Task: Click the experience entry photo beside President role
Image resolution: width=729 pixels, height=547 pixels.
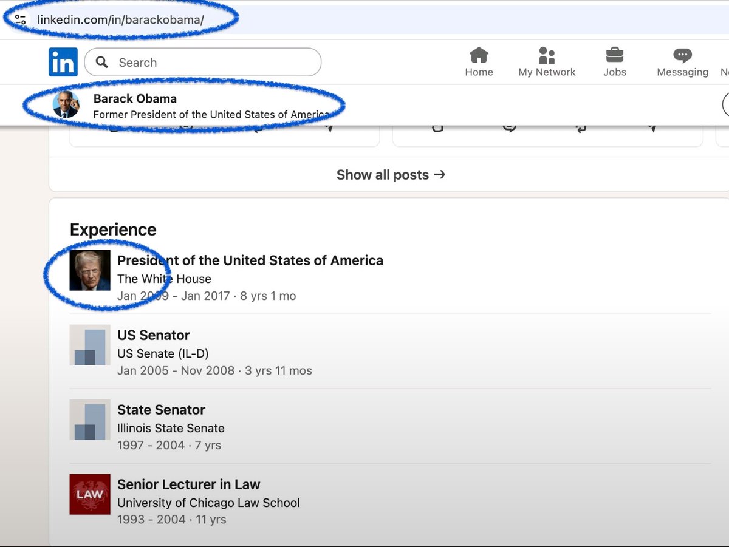Action: click(x=89, y=270)
